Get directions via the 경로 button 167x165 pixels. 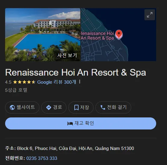54,107
